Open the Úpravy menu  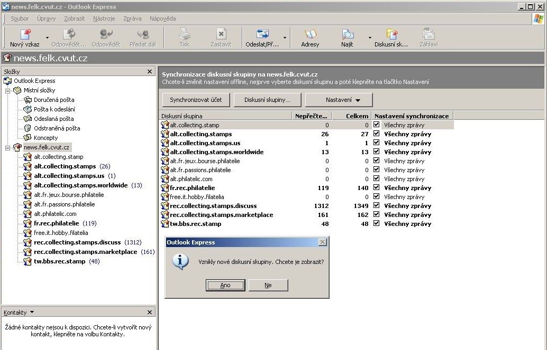coord(47,18)
